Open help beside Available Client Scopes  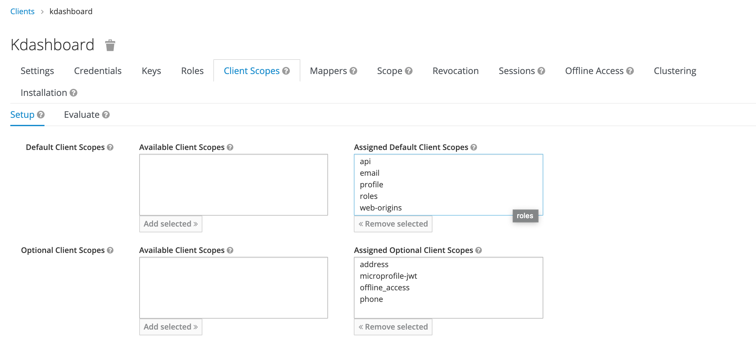[230, 147]
